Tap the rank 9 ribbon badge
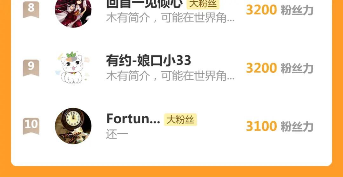The width and height of the screenshot is (343, 177). click(31, 68)
